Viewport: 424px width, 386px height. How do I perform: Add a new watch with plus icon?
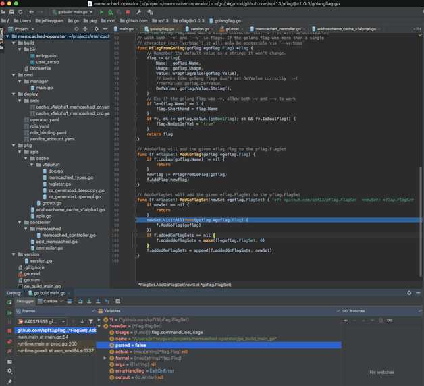tap(346, 320)
